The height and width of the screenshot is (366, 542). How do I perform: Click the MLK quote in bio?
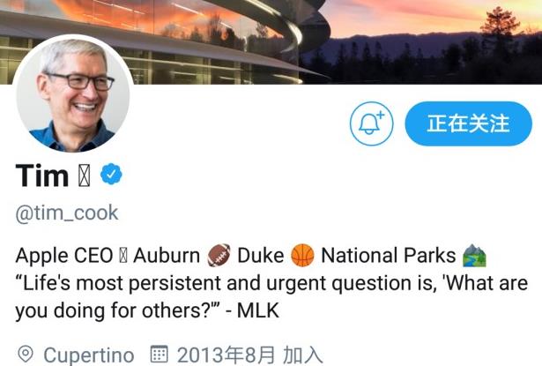(x=271, y=297)
